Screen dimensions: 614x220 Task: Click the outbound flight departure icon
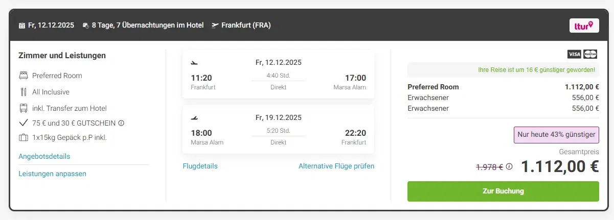click(194, 63)
